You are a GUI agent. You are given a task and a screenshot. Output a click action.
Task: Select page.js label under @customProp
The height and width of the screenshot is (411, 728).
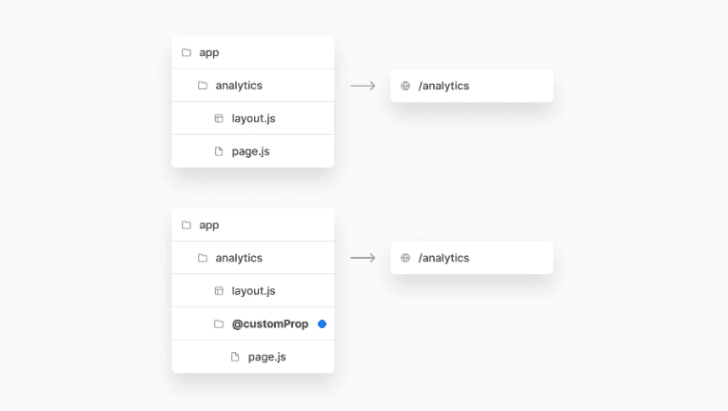(x=266, y=357)
